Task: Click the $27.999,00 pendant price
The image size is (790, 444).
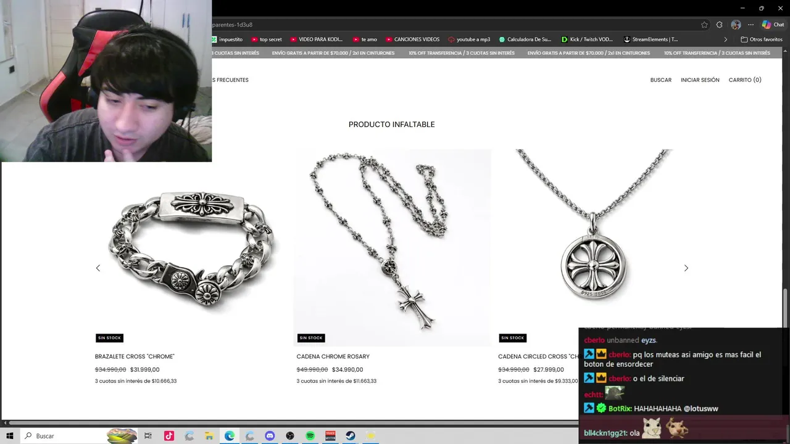Action: 549,370
